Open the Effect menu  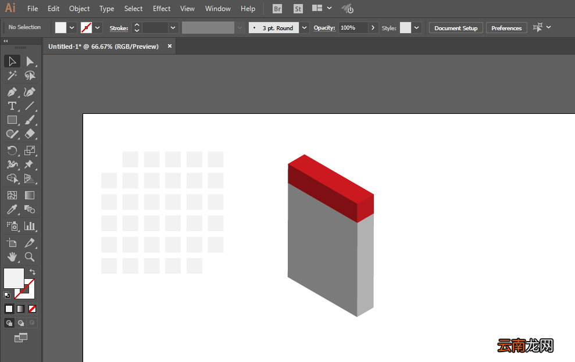[x=162, y=9]
